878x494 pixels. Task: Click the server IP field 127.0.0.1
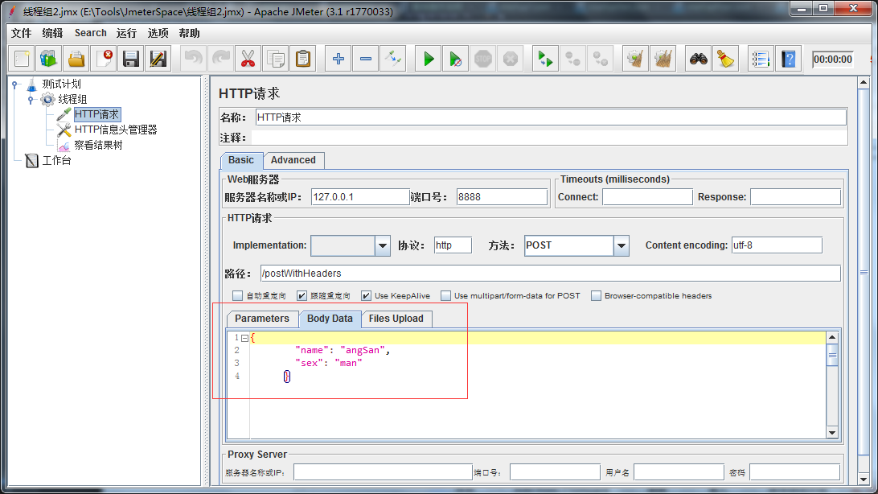tap(360, 197)
